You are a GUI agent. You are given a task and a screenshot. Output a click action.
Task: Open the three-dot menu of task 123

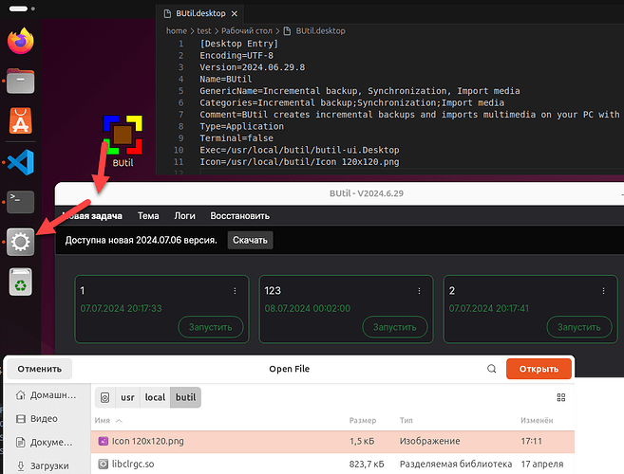tap(419, 291)
